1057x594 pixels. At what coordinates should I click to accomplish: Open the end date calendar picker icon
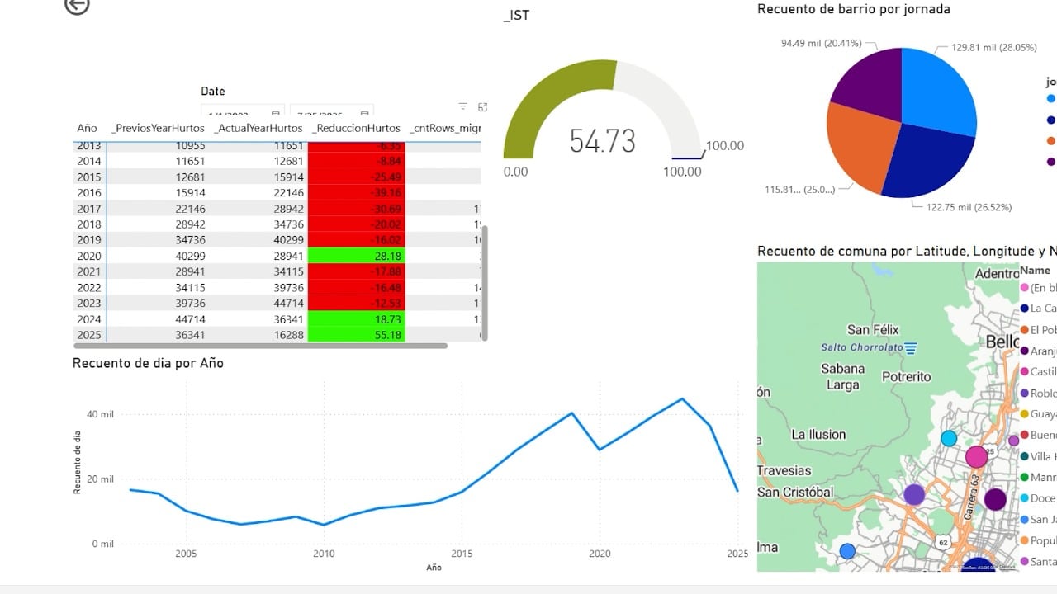coord(364,115)
